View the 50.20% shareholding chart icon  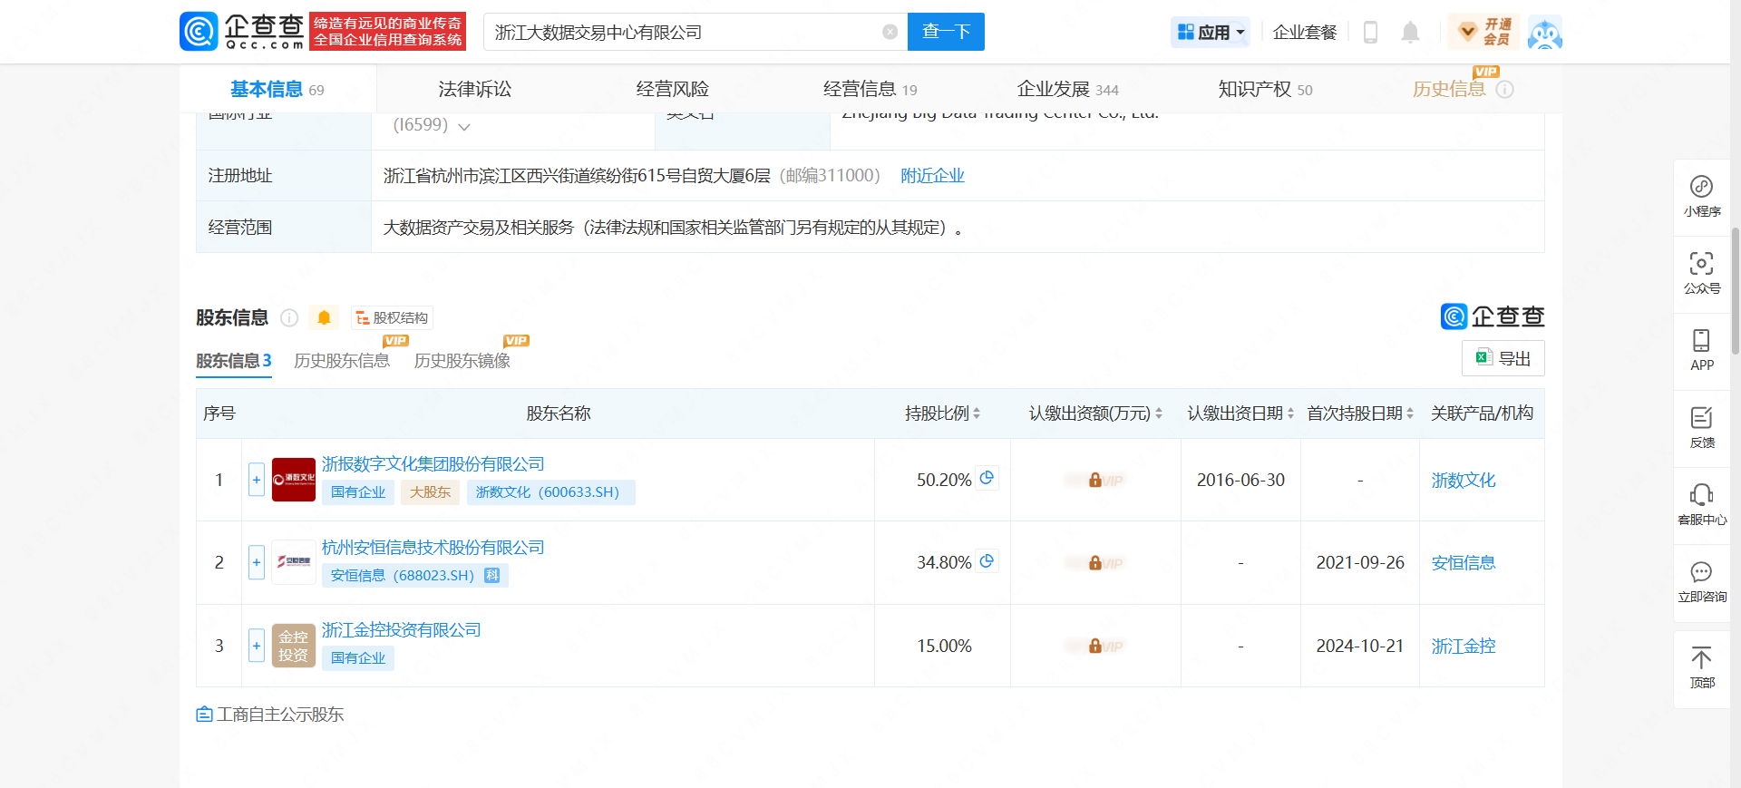[987, 478]
